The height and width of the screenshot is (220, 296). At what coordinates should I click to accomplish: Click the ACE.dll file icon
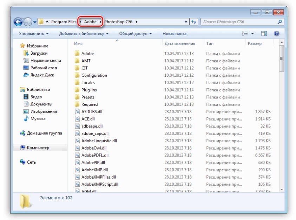point(77,119)
